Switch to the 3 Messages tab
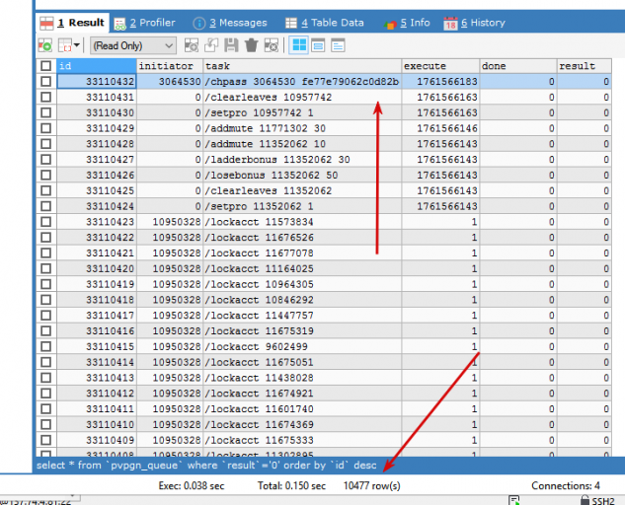625x505 pixels. tap(230, 23)
